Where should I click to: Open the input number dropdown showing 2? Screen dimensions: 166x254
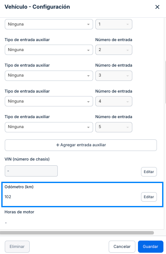(x=114, y=50)
